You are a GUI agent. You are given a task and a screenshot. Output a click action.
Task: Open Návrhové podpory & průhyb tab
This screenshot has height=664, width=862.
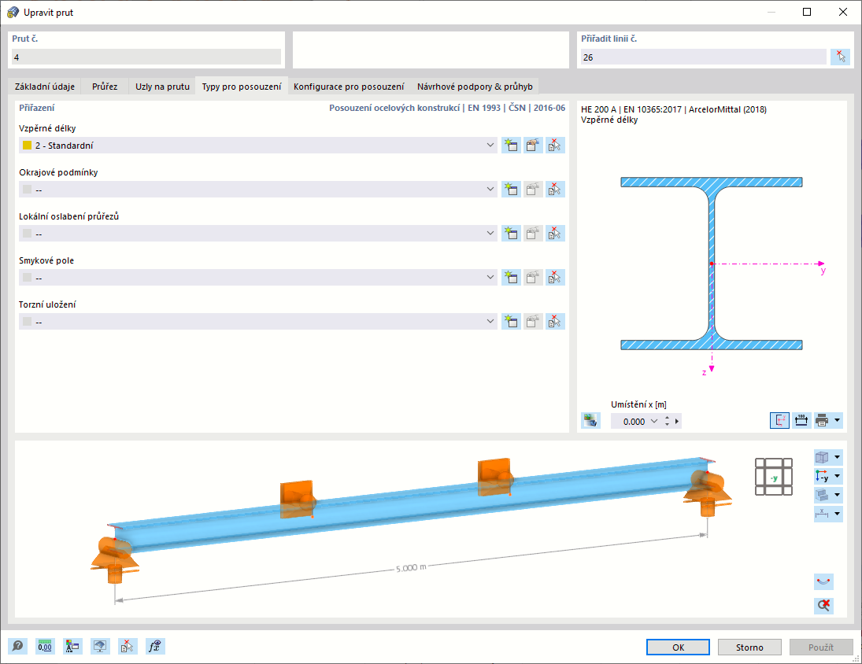(x=475, y=87)
